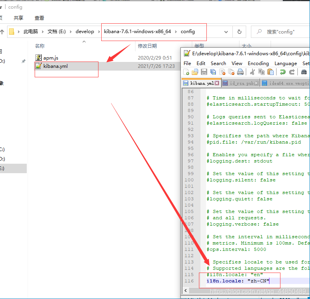Click the green Undo arrow icon
This screenshot has width=310, height=299.
(283, 72)
